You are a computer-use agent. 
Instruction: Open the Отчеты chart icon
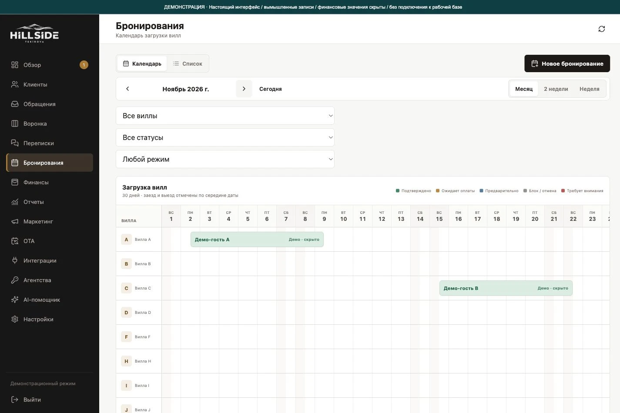click(15, 202)
